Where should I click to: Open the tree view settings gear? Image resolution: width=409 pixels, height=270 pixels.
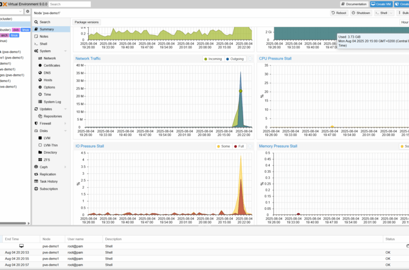pyautogui.click(x=28, y=11)
